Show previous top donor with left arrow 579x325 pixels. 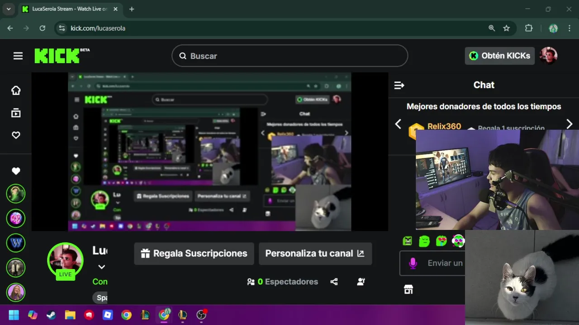coord(398,124)
